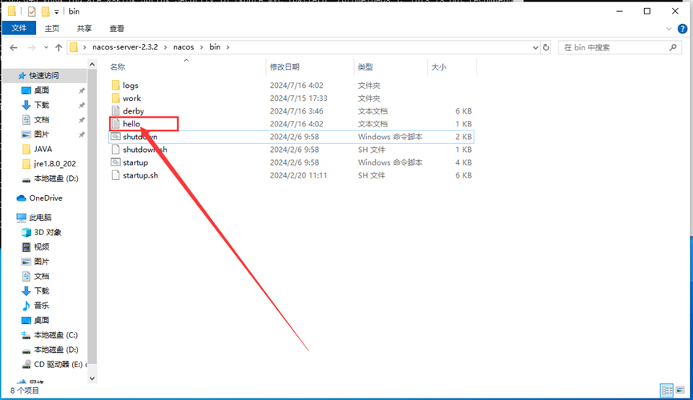Image resolution: width=693 pixels, height=400 pixels.
Task: Collapse the 快速访问 tree node
Action: click(x=8, y=76)
